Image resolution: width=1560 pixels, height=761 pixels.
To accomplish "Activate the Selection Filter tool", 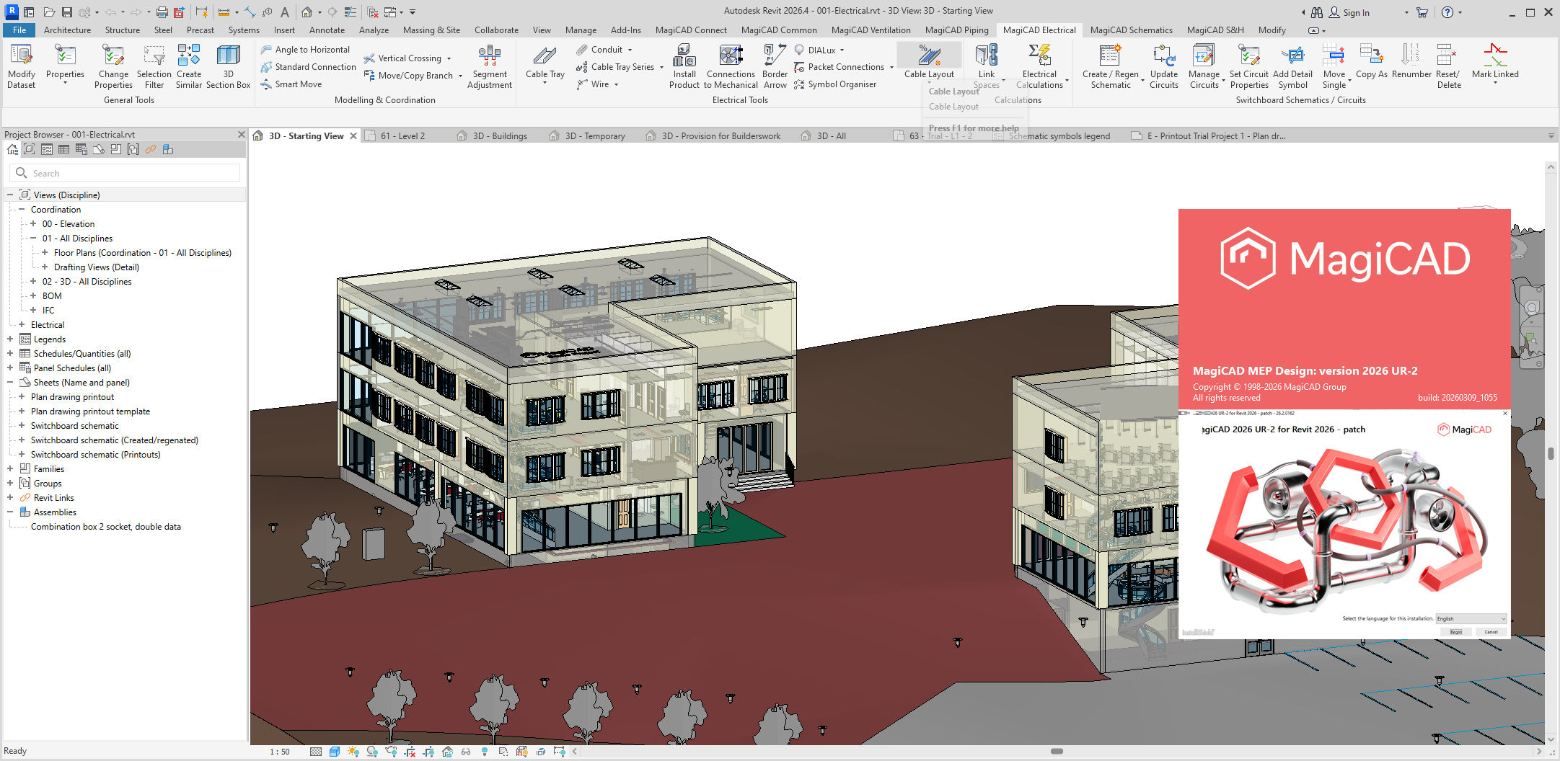I will [x=154, y=66].
